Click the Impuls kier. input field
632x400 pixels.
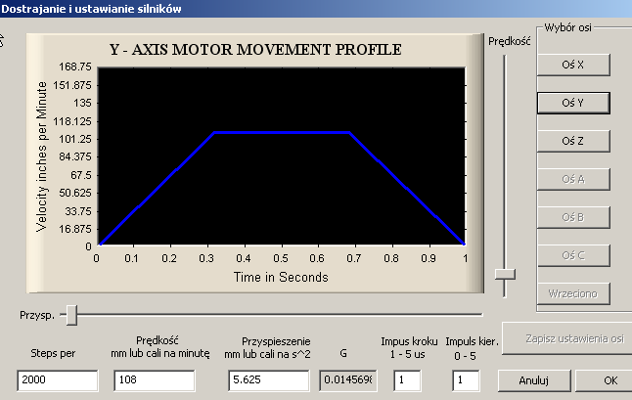pos(466,380)
